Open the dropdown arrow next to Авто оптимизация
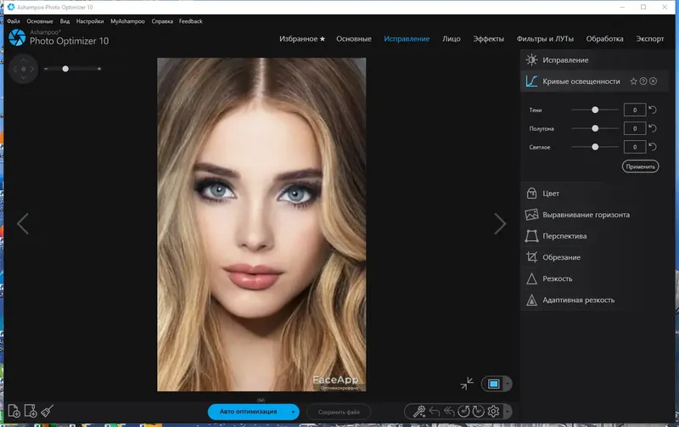 point(294,412)
